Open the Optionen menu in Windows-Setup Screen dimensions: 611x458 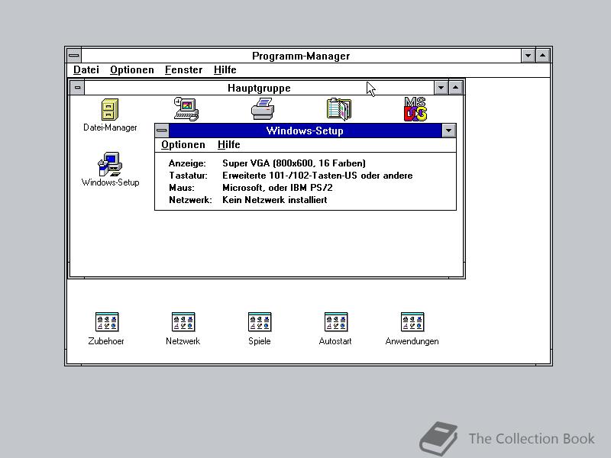pyautogui.click(x=183, y=144)
